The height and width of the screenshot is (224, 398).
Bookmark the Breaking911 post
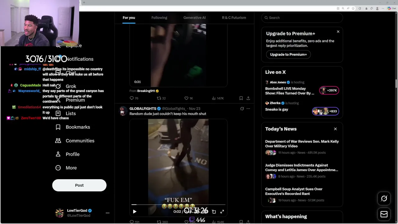(241, 98)
